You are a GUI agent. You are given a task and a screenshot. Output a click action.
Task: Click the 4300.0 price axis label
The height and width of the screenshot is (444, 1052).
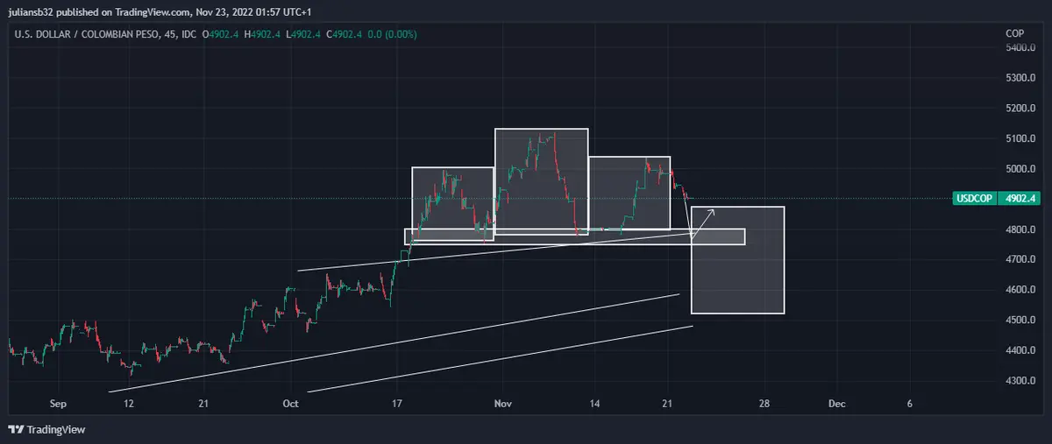coord(1020,381)
